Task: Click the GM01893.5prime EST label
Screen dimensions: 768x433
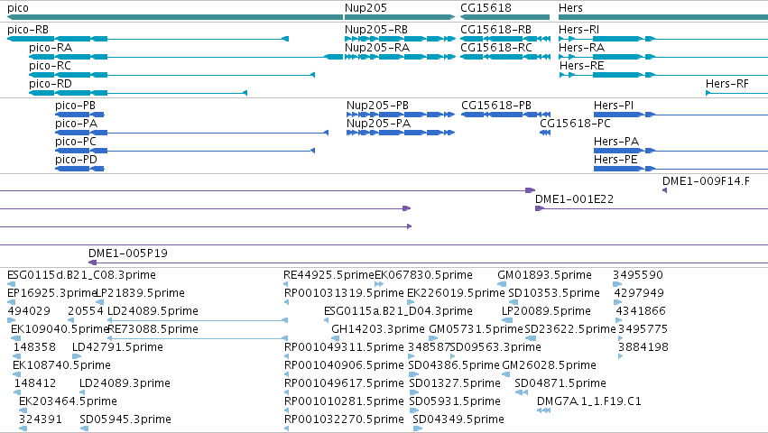Action: [545, 275]
